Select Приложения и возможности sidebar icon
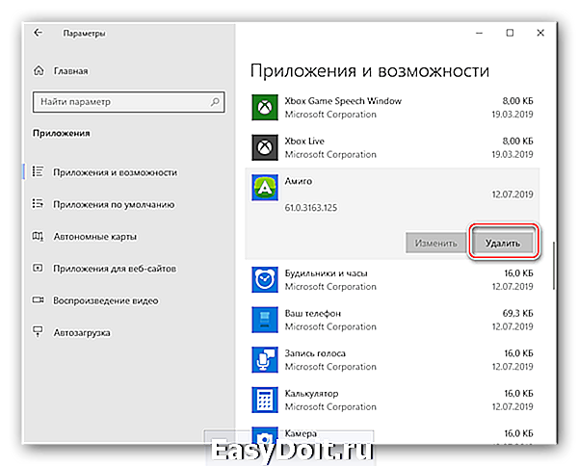This screenshot has width=578, height=466. (38, 171)
